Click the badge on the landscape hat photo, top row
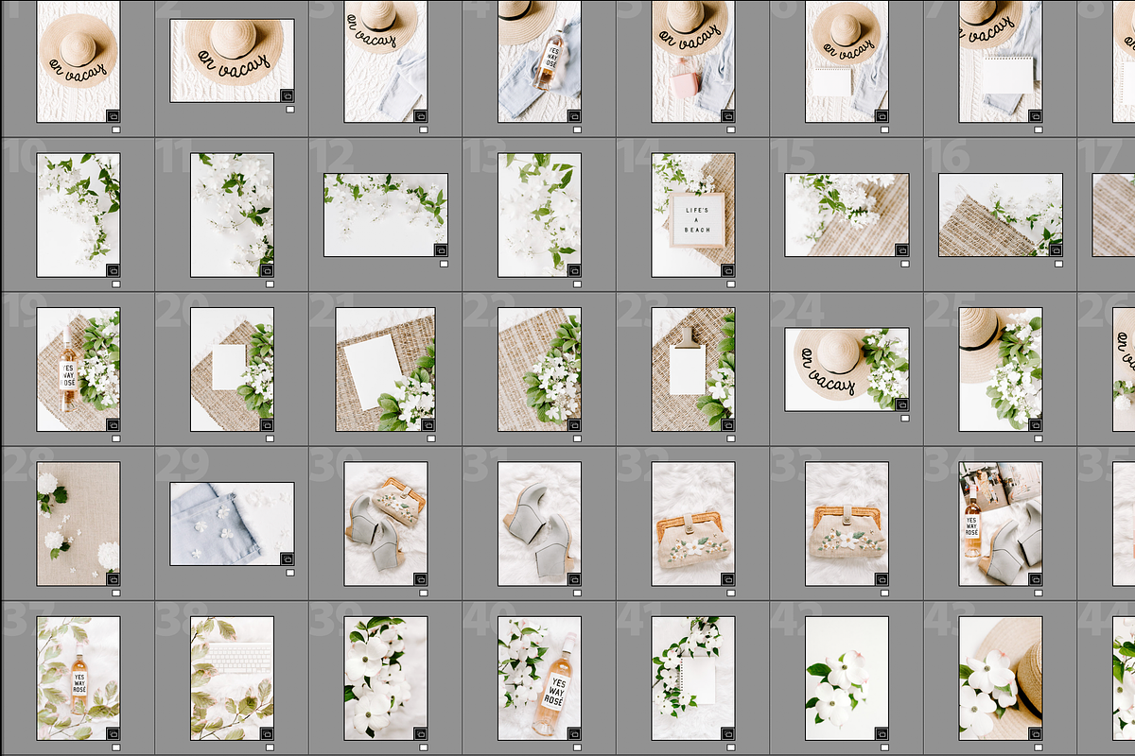The width and height of the screenshot is (1135, 756). (x=287, y=95)
